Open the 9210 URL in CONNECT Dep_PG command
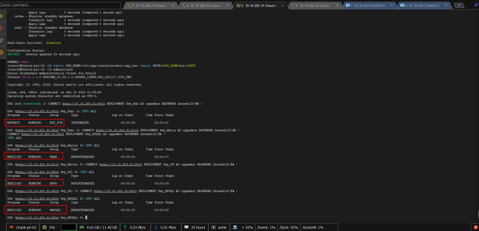The height and width of the screenshot is (231, 479). click(121, 164)
